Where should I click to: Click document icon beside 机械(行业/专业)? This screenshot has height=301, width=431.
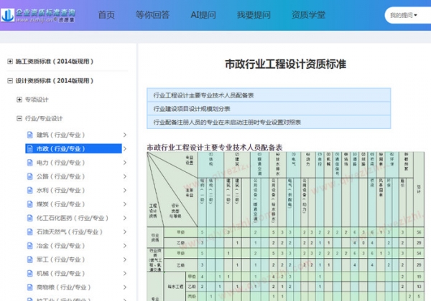(x=29, y=273)
